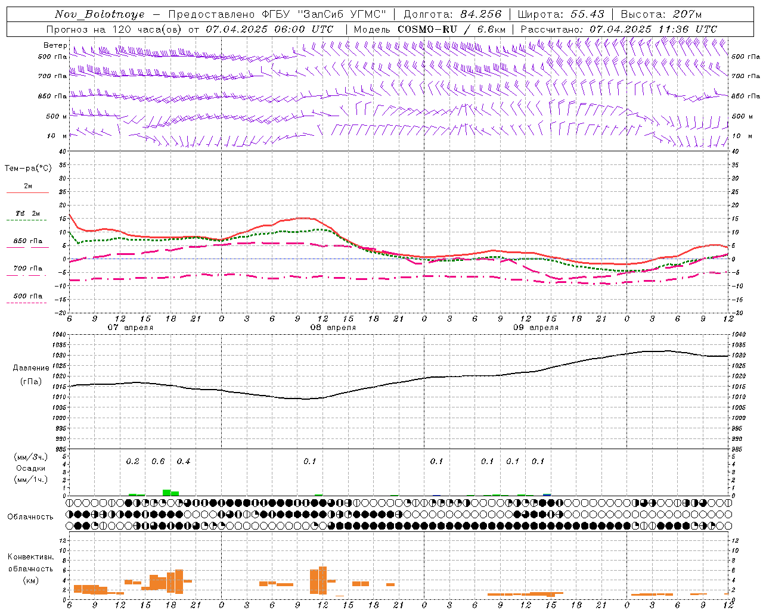Click the Долгота: 84.256 value

pos(452,14)
